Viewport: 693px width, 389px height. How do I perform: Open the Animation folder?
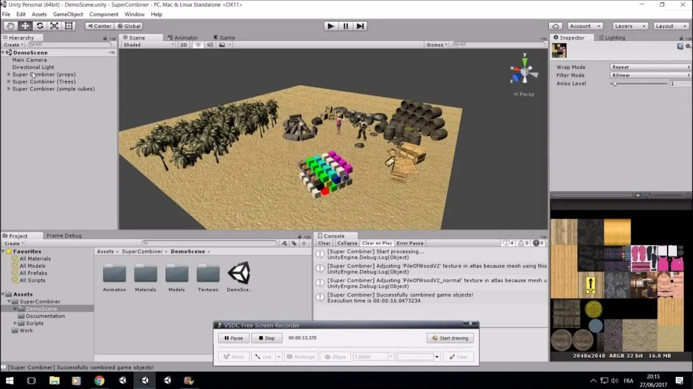[114, 278]
